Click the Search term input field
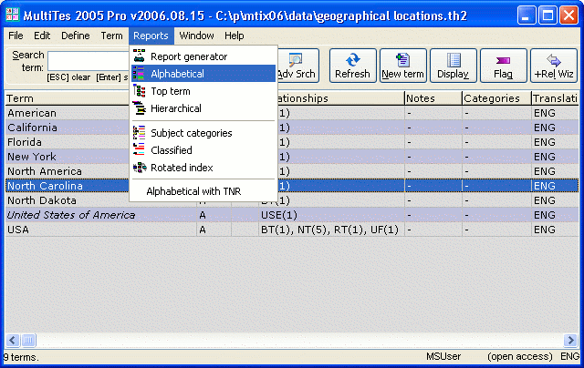 click(89, 61)
